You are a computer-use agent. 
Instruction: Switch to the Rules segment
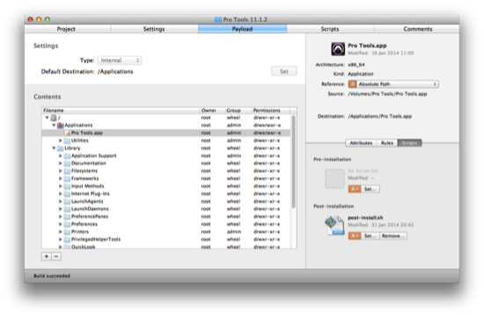[x=387, y=143]
